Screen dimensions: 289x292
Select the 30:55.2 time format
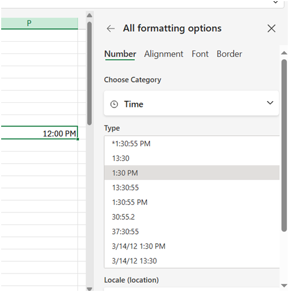coord(192,217)
